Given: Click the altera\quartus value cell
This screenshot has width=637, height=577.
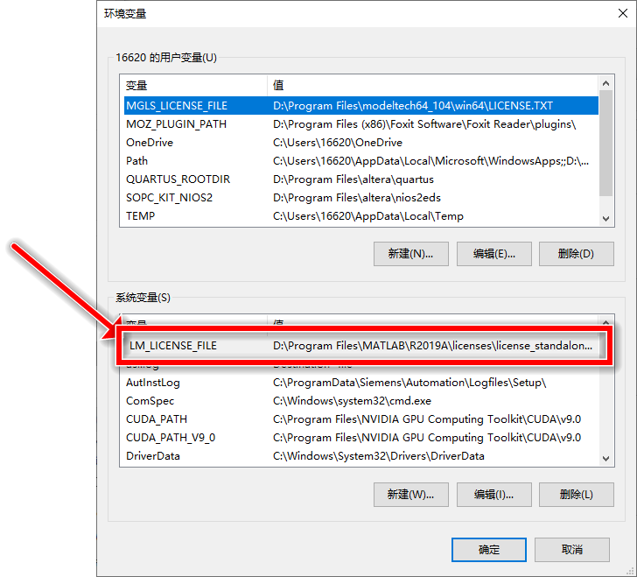Looking at the screenshot, I should tap(353, 179).
